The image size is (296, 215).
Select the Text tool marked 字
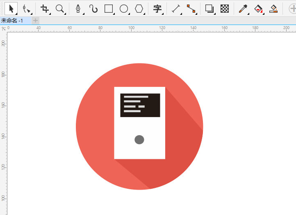157,9
